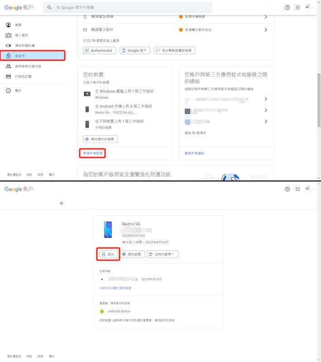Click the lock icon beside 安全性
Screen dimensions: 321x362
point(9,56)
